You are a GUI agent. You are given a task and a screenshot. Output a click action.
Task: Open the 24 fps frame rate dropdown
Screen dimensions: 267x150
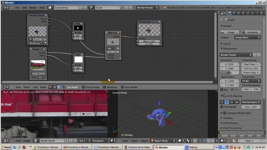(x=251, y=81)
